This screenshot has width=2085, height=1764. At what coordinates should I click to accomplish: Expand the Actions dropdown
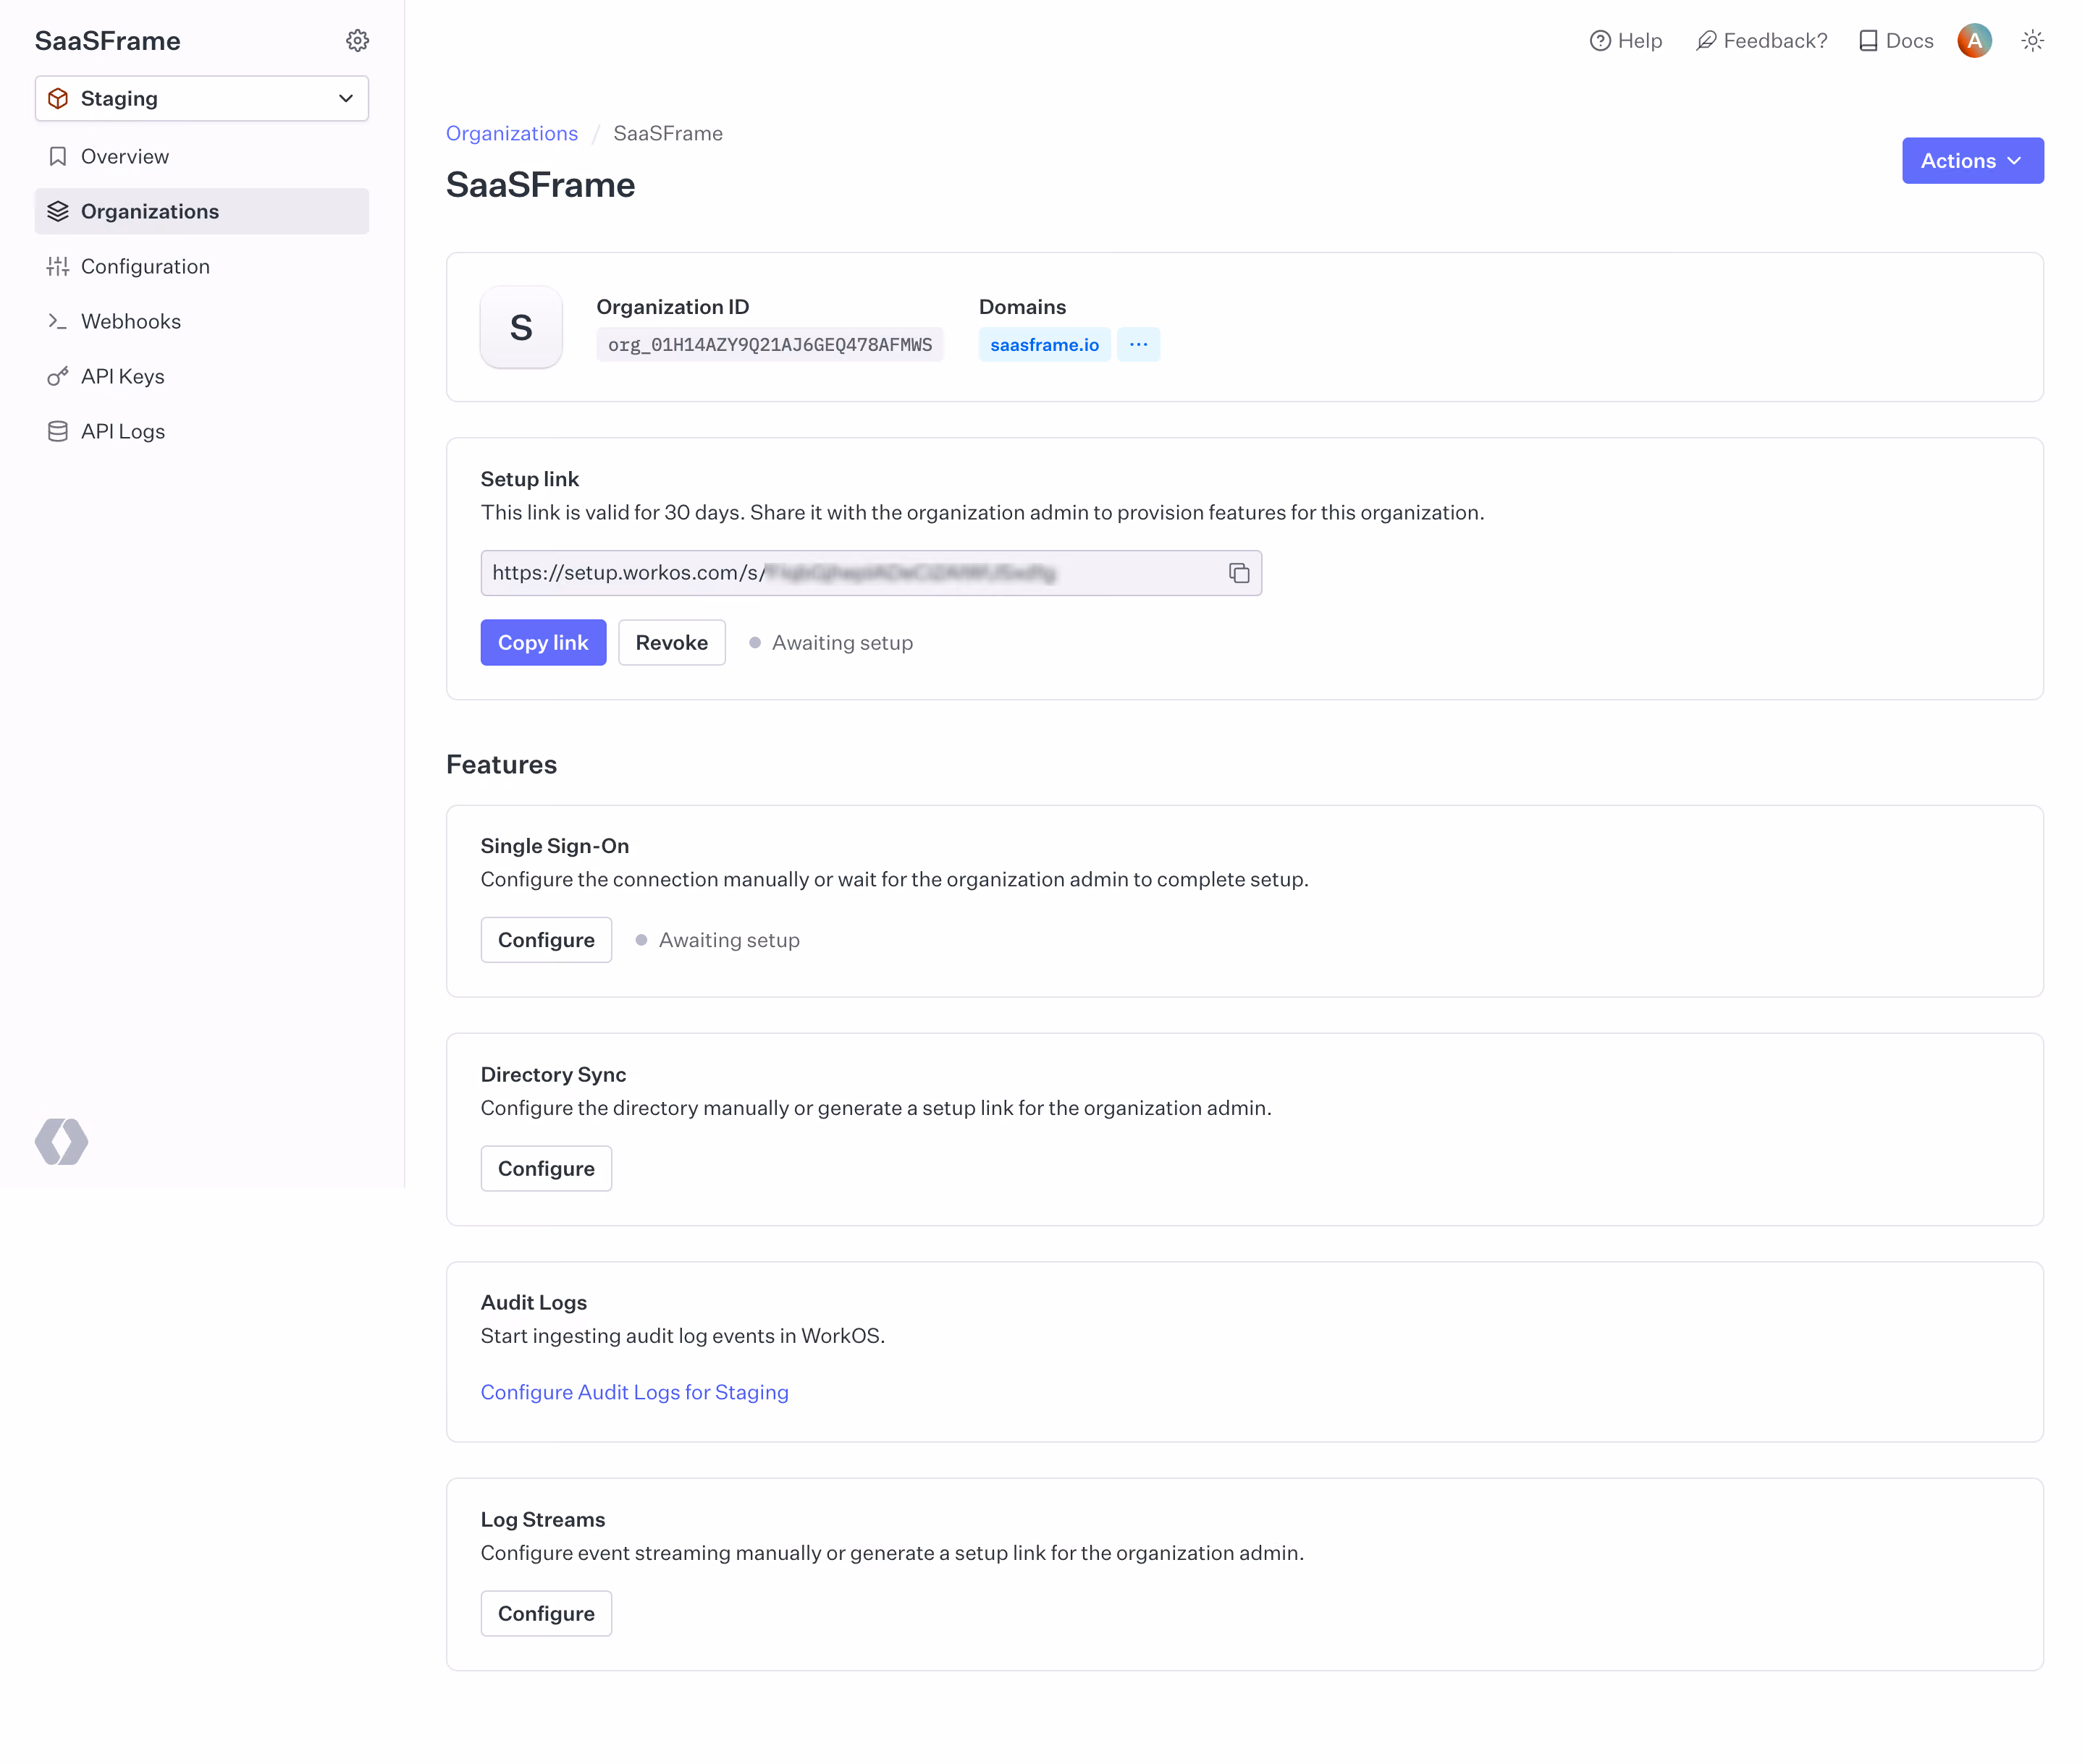pyautogui.click(x=1973, y=161)
